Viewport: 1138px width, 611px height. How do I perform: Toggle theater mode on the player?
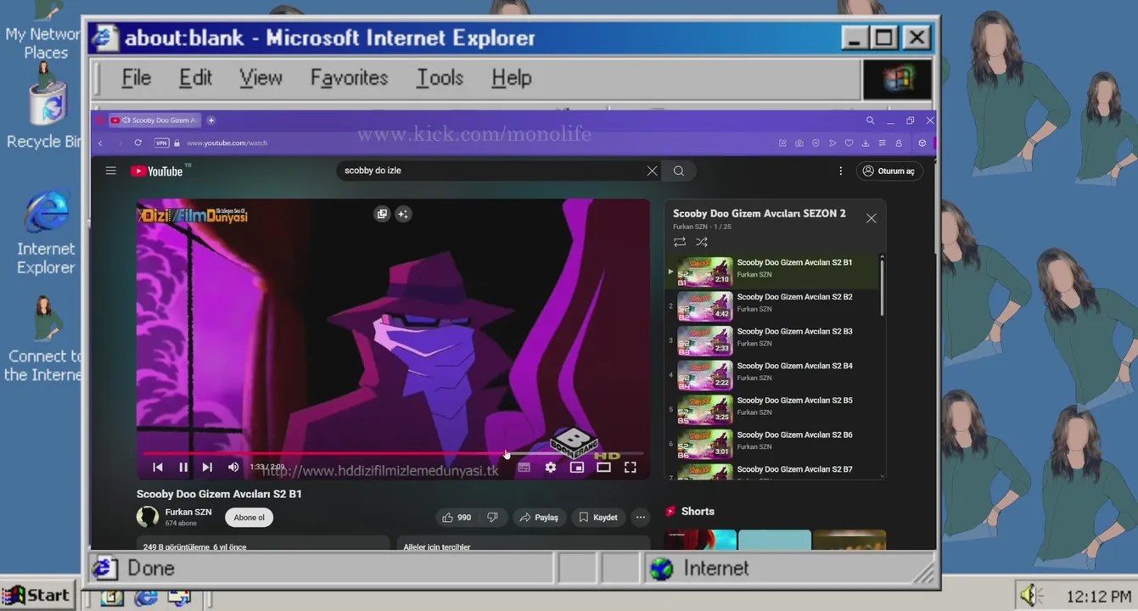tap(603, 467)
